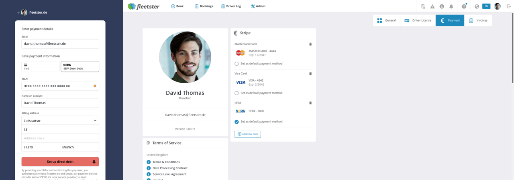Set VISA 4242 as default payment method

[237, 93]
